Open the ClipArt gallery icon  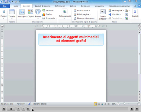click(x=30, y=12)
